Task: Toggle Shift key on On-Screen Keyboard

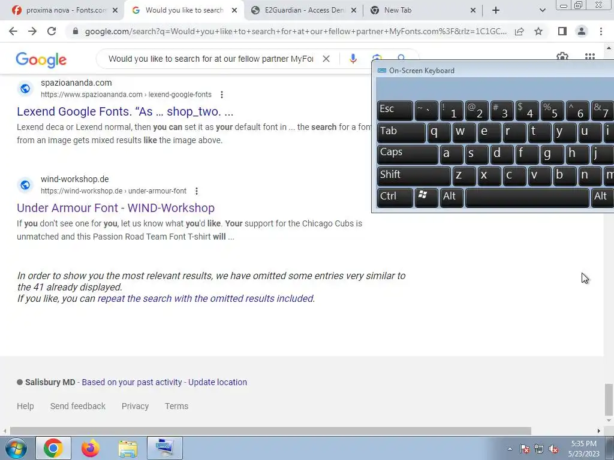Action: 414,175
